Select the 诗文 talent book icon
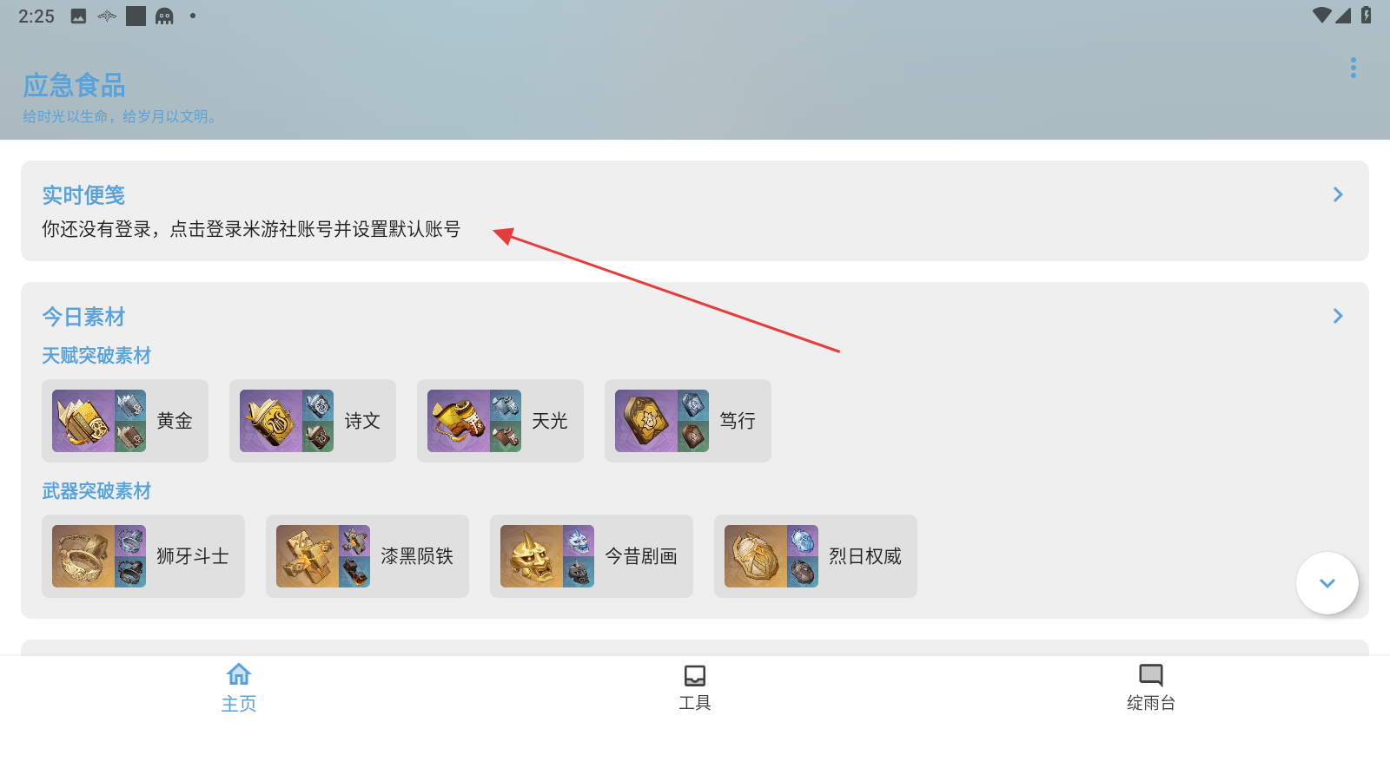1390x781 pixels. [x=287, y=421]
